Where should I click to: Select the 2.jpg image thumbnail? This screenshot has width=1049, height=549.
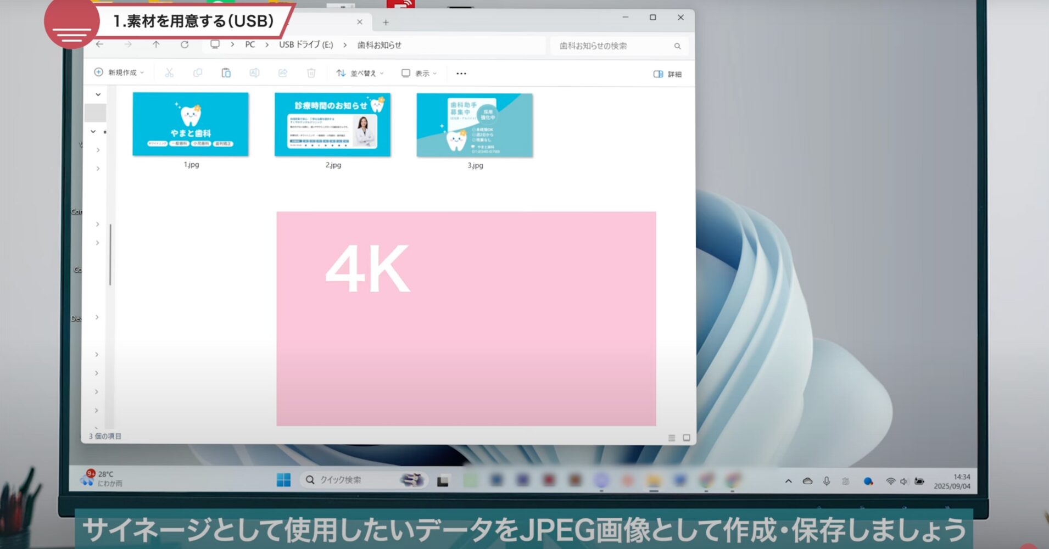click(x=333, y=125)
